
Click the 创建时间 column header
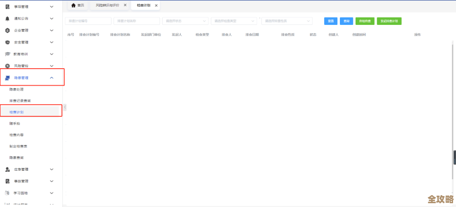point(359,35)
